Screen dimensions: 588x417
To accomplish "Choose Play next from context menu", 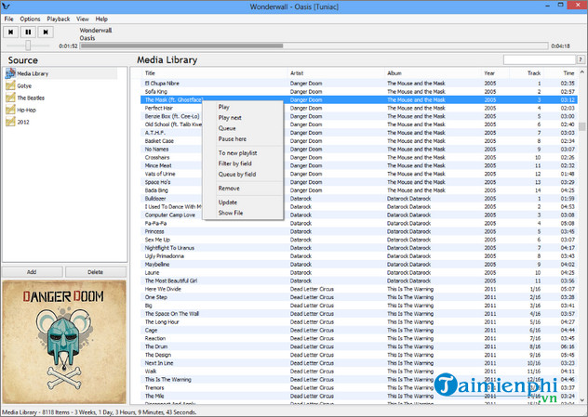I will coord(231,118).
